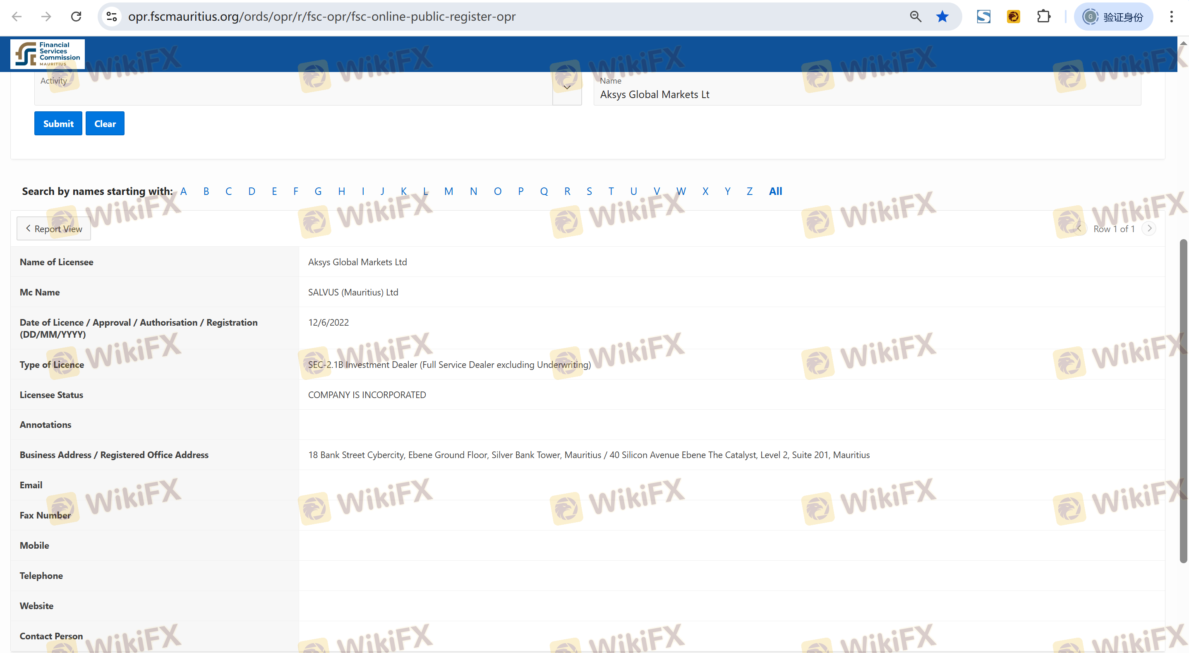Image resolution: width=1189 pixels, height=653 pixels.
Task: Click the zoom magnifier icon in address bar
Action: point(915,17)
